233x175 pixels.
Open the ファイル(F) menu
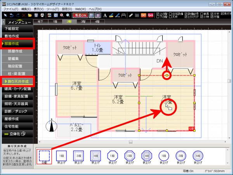click(11, 9)
